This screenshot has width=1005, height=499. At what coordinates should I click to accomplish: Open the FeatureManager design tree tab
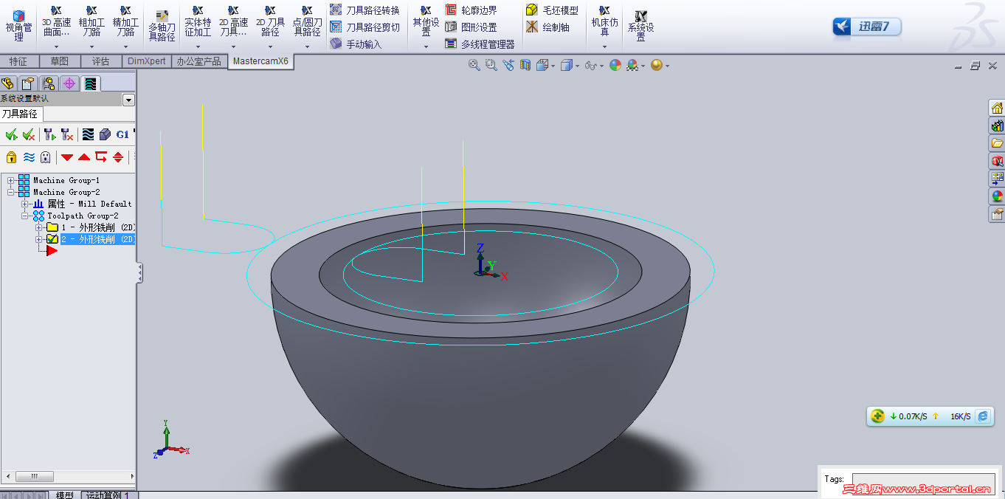pyautogui.click(x=8, y=83)
